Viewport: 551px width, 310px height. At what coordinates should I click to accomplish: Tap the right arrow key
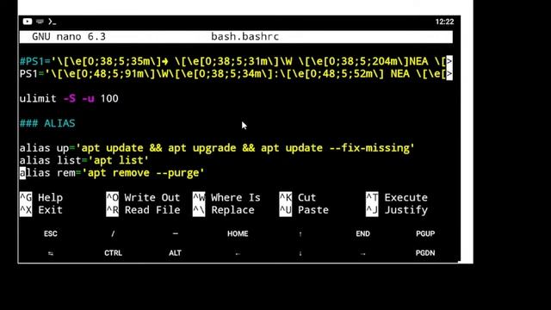[362, 253]
